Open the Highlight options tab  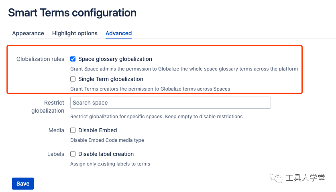pyautogui.click(x=75, y=33)
